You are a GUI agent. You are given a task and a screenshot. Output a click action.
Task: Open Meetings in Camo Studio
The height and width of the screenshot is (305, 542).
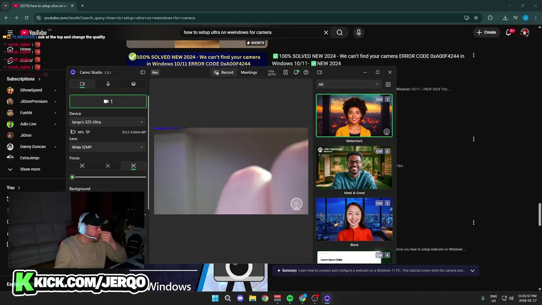point(249,72)
